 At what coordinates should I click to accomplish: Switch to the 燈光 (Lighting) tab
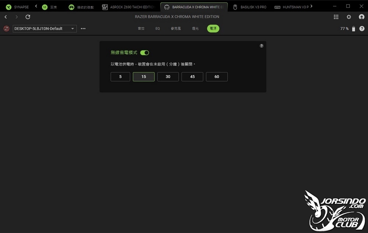click(195, 29)
